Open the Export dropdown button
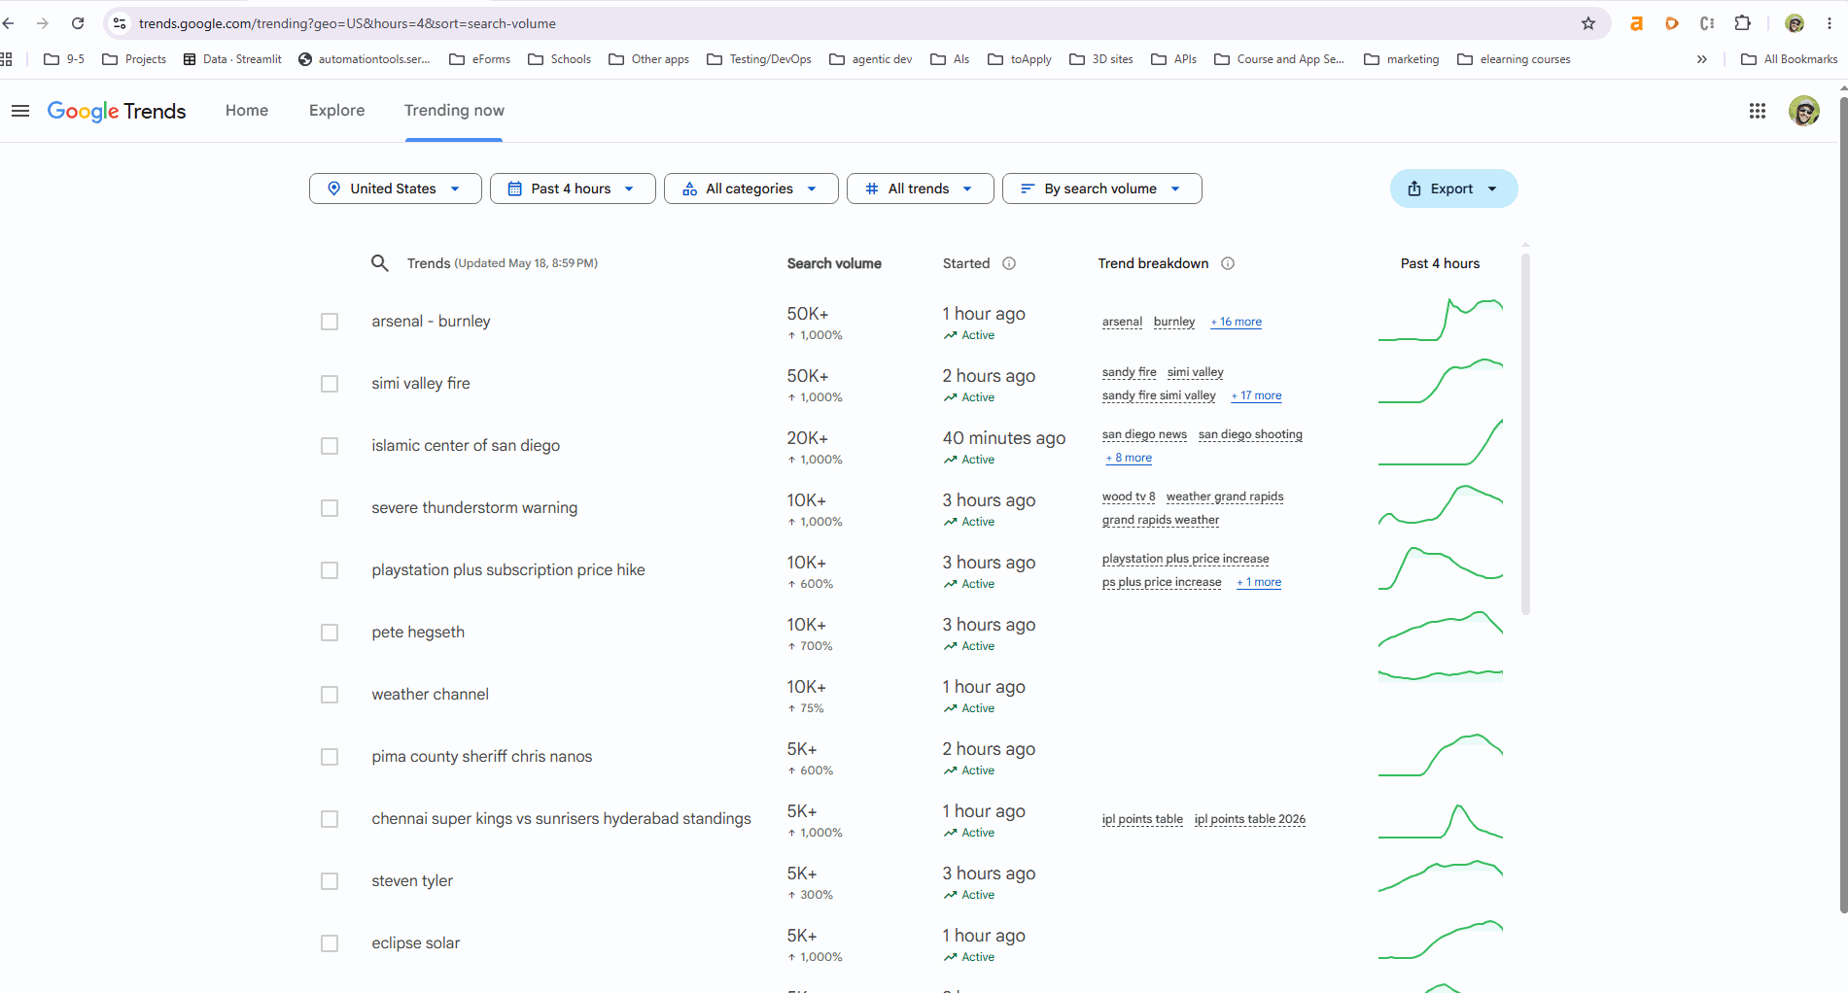The width and height of the screenshot is (1848, 993). click(x=1454, y=188)
